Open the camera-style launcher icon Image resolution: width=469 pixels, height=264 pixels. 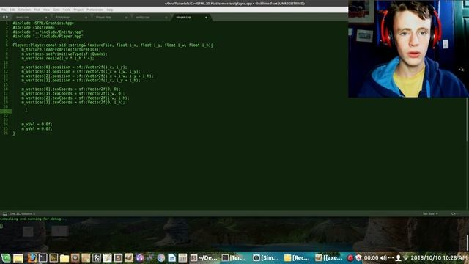[75, 257]
